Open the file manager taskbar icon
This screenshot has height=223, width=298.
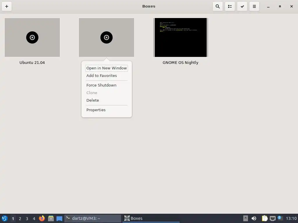point(51,218)
